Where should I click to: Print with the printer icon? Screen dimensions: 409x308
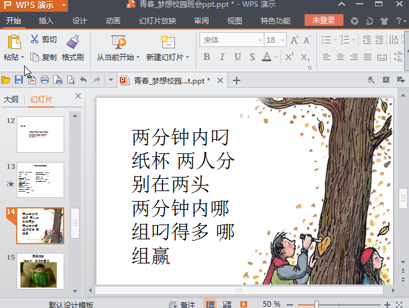pyautogui.click(x=44, y=80)
